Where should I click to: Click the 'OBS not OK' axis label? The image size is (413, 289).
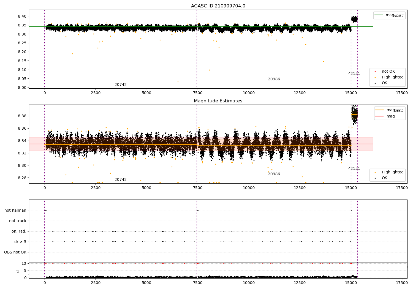(x=15, y=252)
